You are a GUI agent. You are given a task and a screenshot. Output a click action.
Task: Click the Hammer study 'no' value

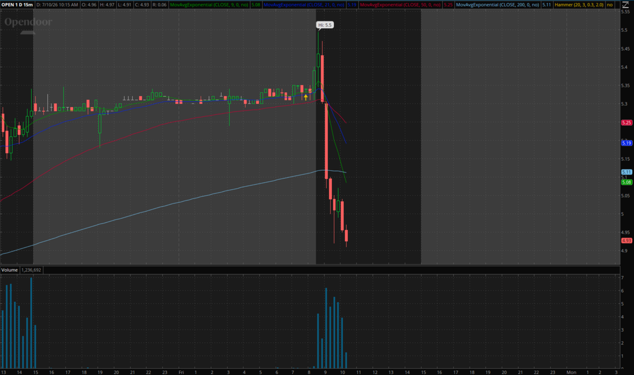(x=610, y=5)
